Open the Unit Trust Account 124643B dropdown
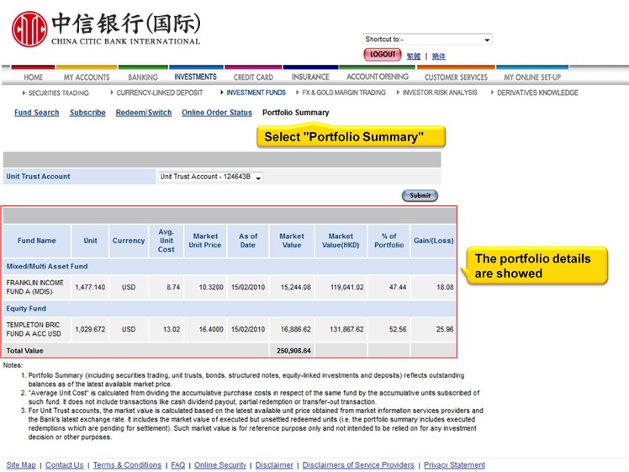This screenshot has height=472, width=629. [210, 177]
